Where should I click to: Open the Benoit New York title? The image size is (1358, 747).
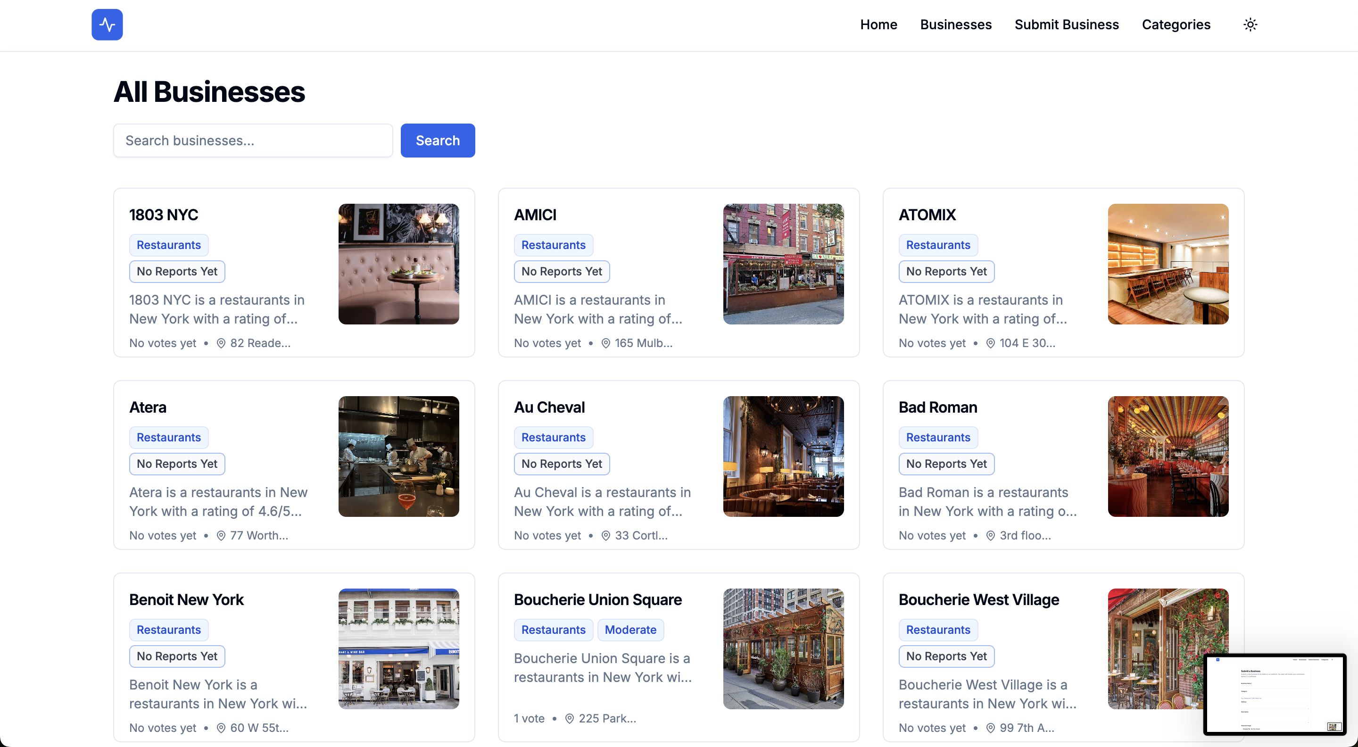coord(186,600)
